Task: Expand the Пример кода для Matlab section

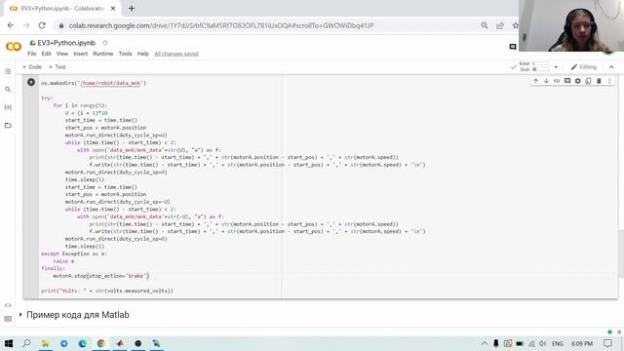Action: 20,314
